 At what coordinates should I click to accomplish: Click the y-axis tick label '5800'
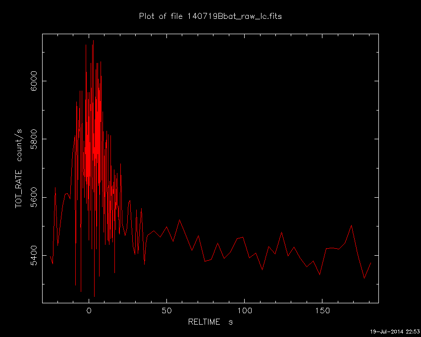pyautogui.click(x=34, y=139)
